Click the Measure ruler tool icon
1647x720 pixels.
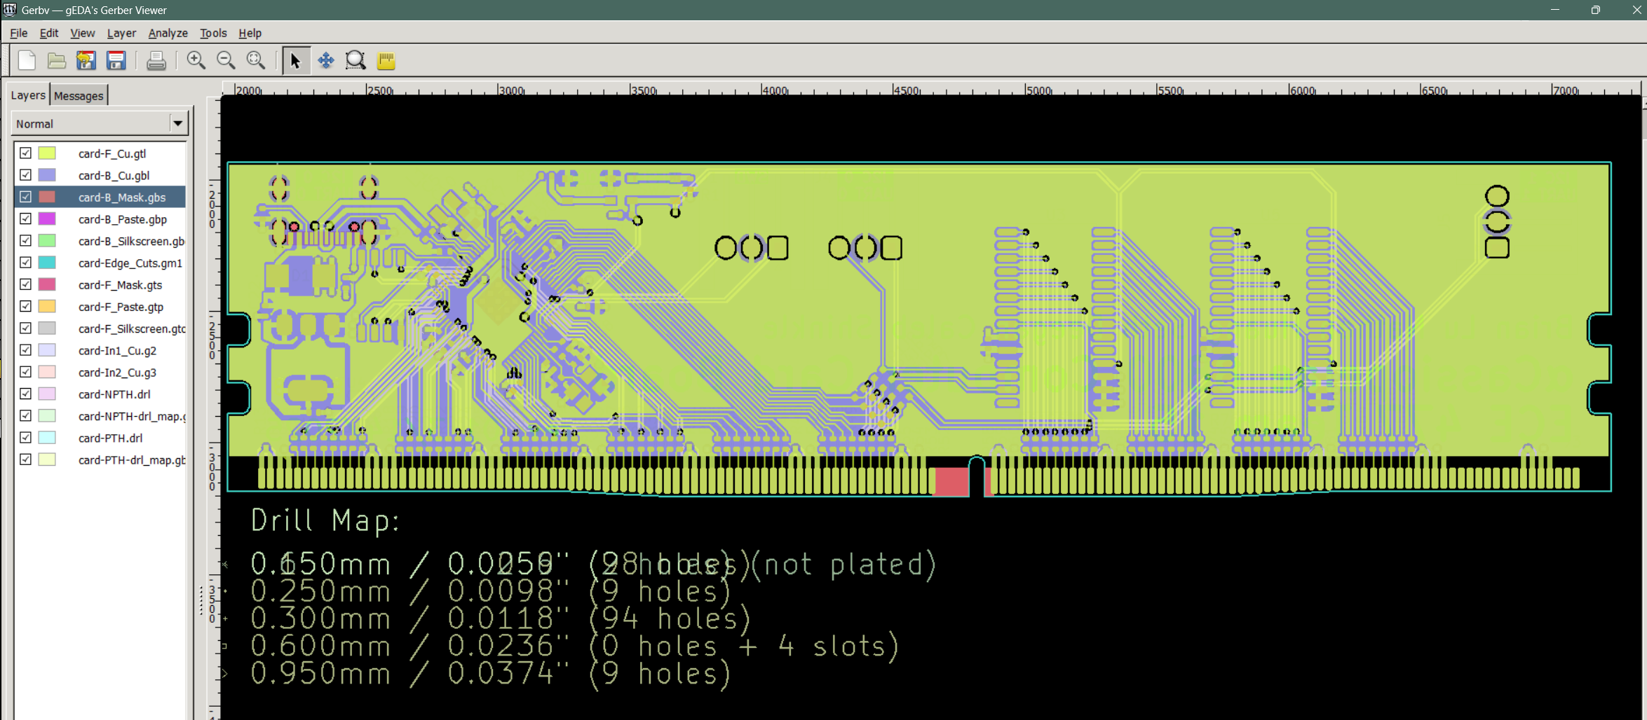(x=386, y=61)
